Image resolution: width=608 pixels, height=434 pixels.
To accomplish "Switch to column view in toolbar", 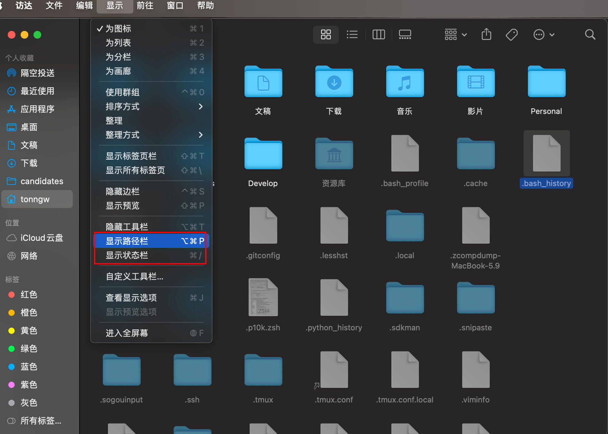I will tap(378, 34).
